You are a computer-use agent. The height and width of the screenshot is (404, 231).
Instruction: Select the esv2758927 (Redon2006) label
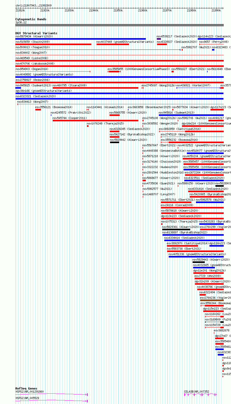point(32,80)
